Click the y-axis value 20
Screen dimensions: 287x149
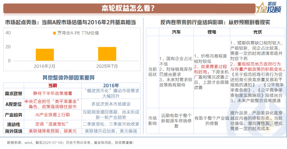click(8, 47)
